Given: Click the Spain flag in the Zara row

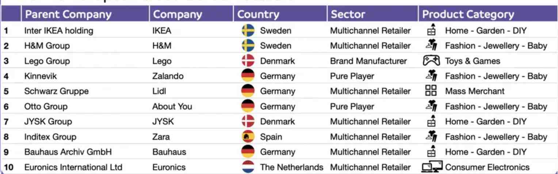Looking at the screenshot, I should [x=248, y=137].
